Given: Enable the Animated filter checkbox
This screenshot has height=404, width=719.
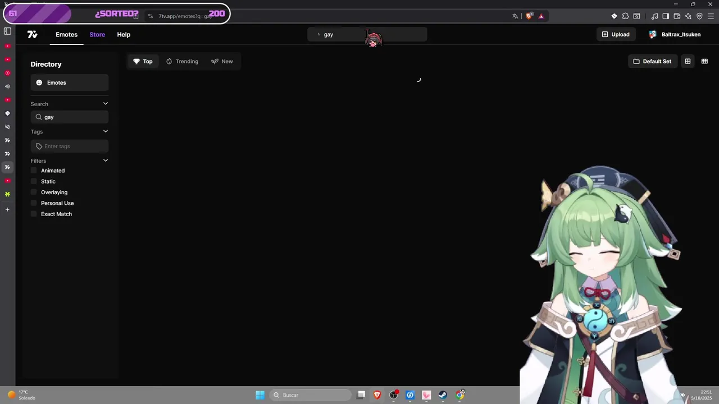Looking at the screenshot, I should coord(34,171).
